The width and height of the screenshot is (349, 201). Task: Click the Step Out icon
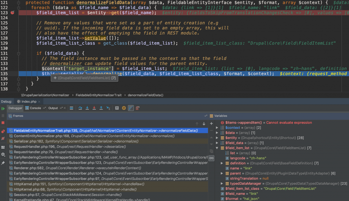[101, 108]
